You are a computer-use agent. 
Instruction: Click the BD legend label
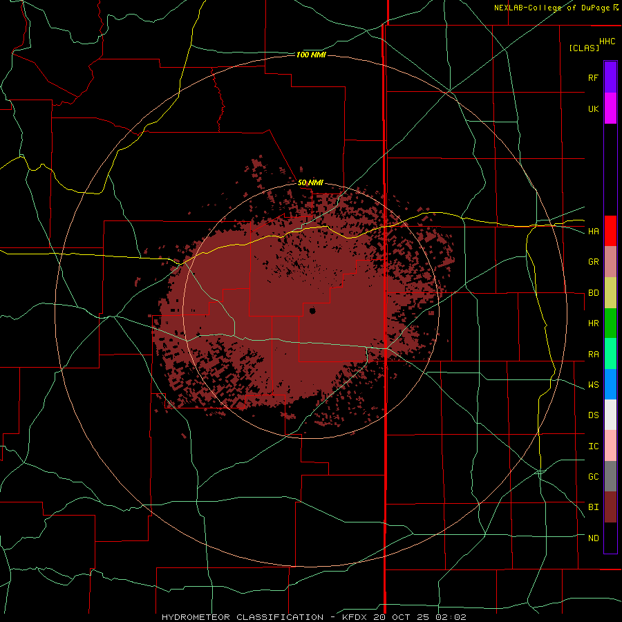[x=593, y=293]
